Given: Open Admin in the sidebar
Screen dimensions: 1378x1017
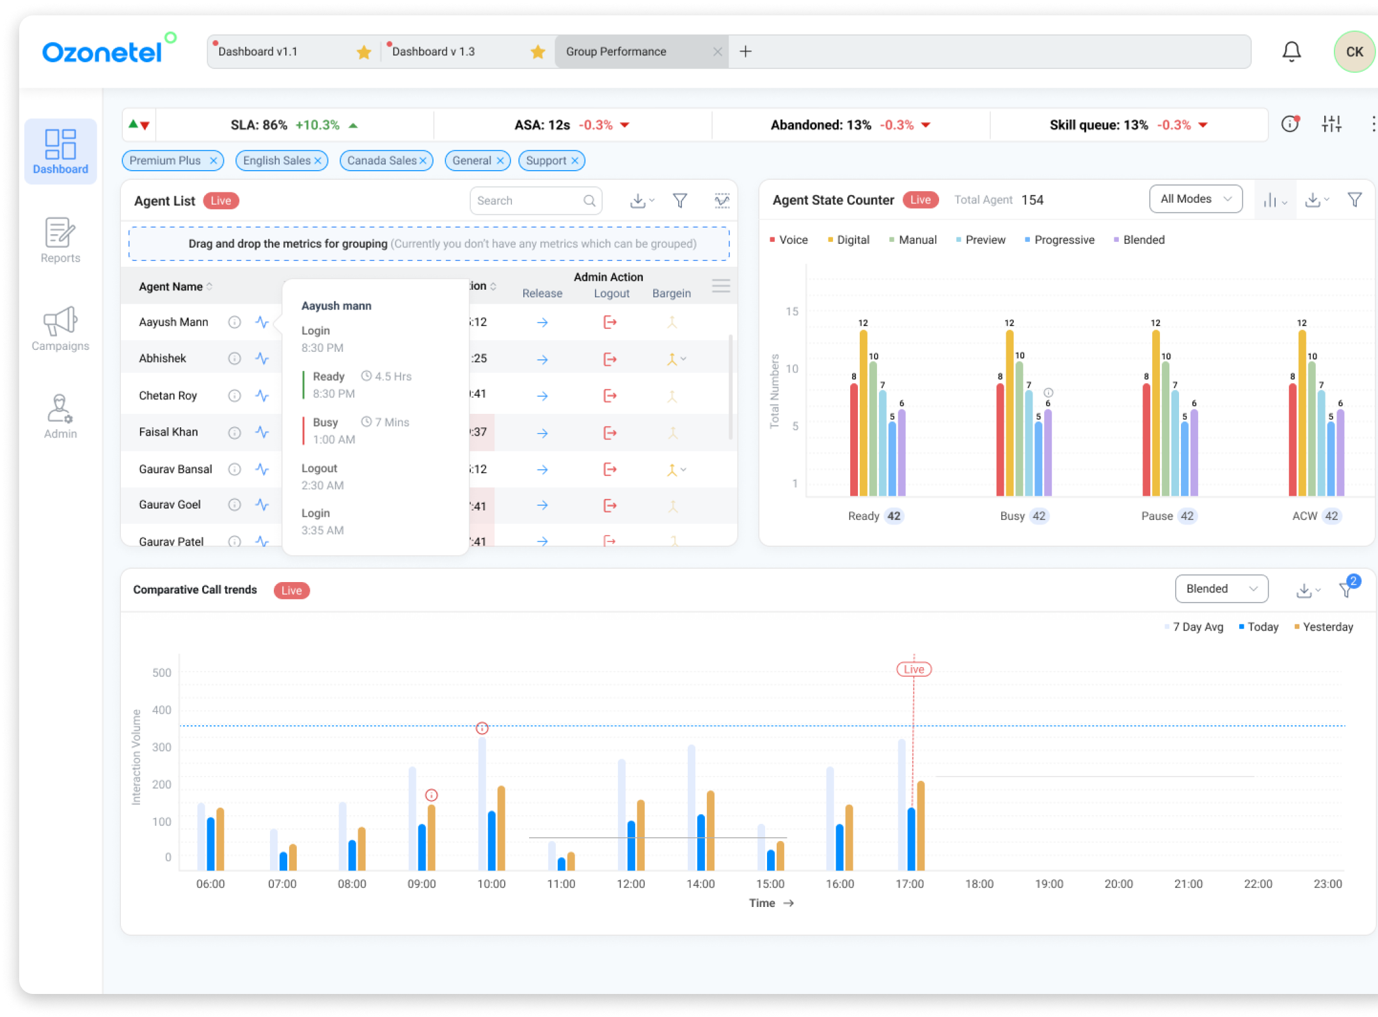Looking at the screenshot, I should pyautogui.click(x=61, y=416).
